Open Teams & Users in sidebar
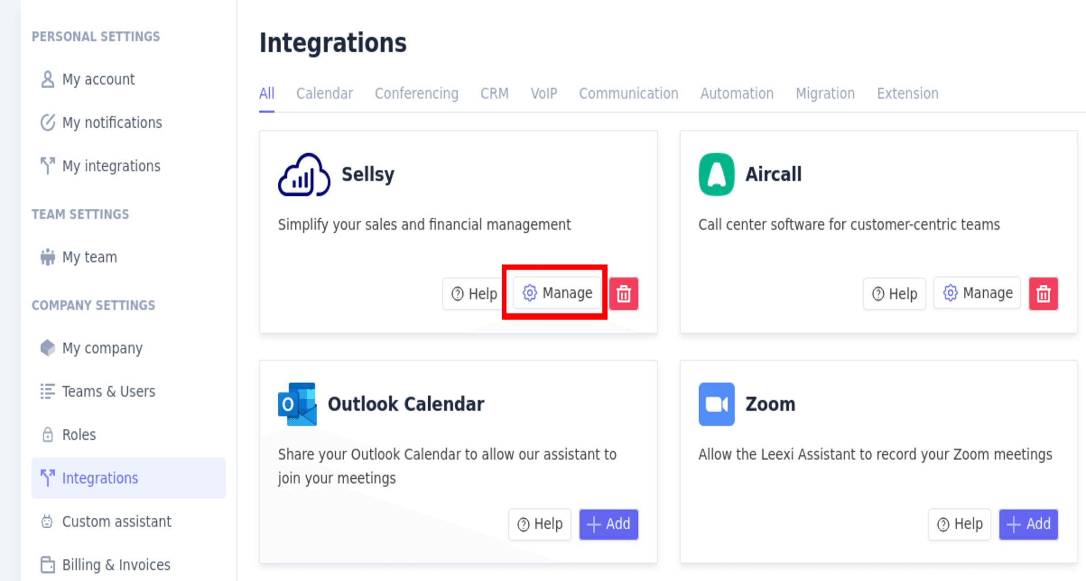This screenshot has height=581, width=1086. pyautogui.click(x=108, y=391)
